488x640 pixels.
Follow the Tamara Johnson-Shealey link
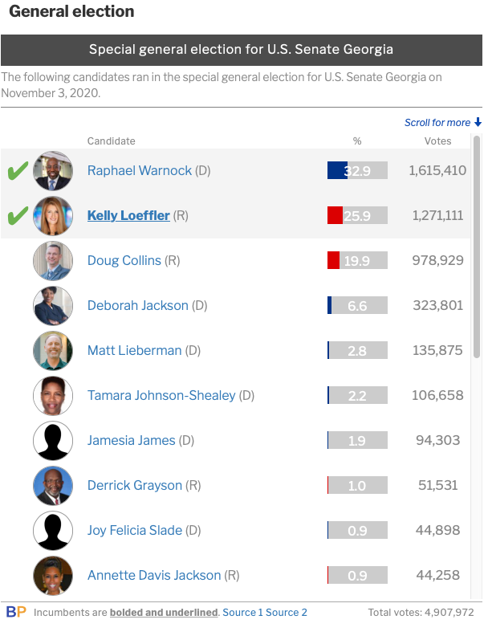click(x=161, y=395)
